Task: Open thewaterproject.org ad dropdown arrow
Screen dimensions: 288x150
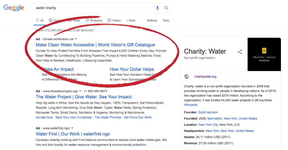Action: tap(80, 91)
